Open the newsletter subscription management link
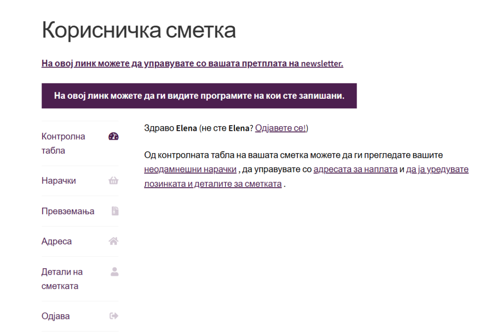Viewport: 478px width, 332px height. tap(192, 63)
